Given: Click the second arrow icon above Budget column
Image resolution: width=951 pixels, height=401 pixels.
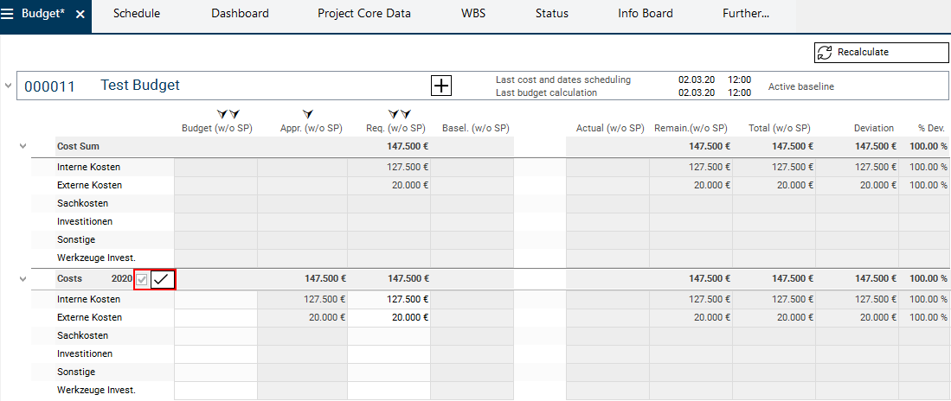Looking at the screenshot, I should (x=234, y=114).
